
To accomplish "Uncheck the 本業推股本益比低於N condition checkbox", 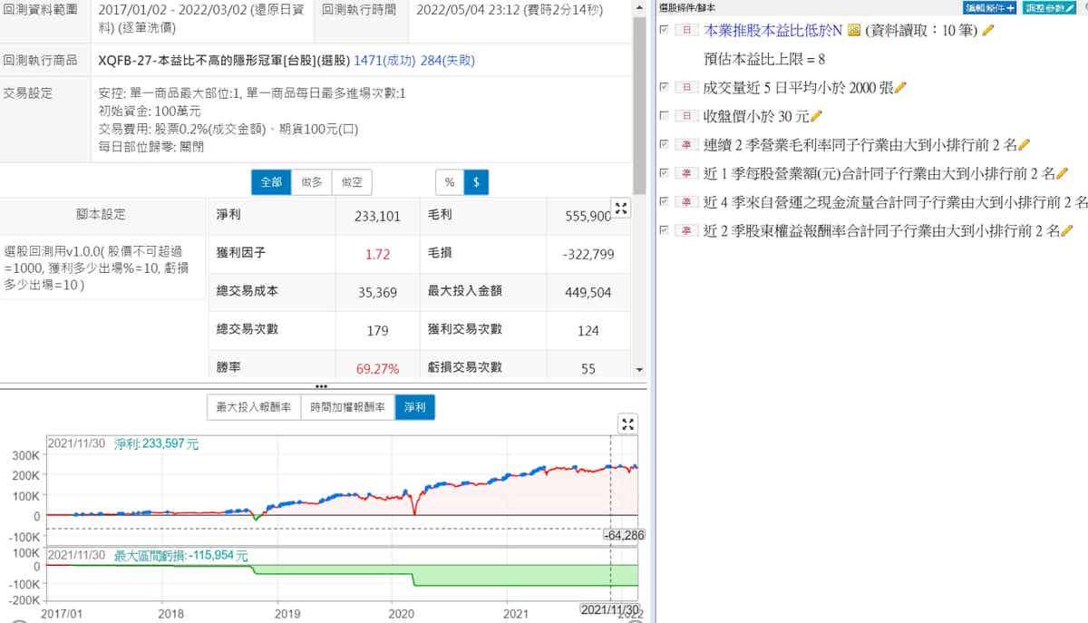I will tap(665, 30).
